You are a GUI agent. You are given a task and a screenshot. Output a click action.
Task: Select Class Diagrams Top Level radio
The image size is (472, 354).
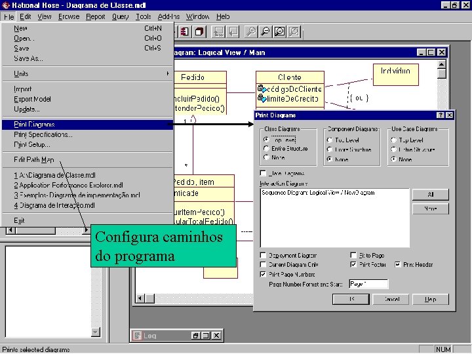tap(266, 140)
